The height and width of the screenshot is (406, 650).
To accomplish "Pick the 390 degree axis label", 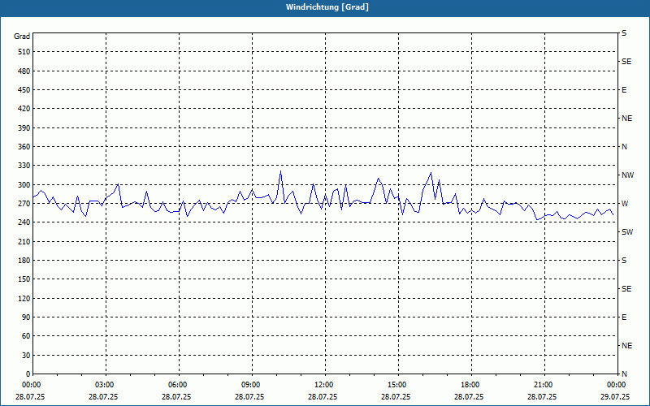I will click(x=24, y=128).
